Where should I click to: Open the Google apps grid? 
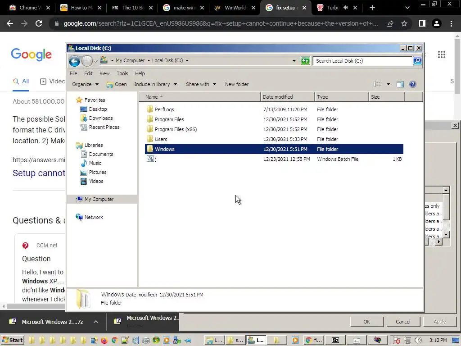point(441,55)
